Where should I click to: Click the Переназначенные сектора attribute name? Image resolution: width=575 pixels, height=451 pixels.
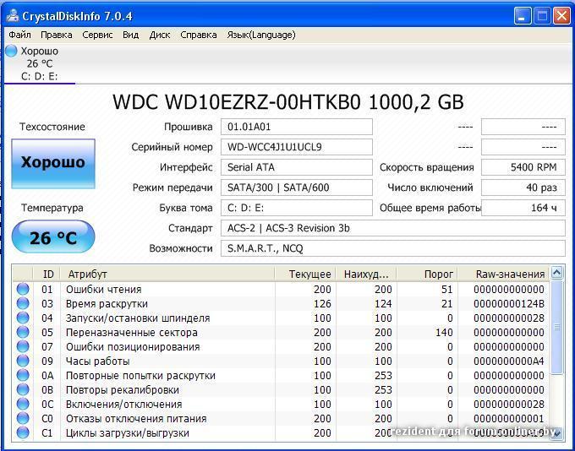coord(132,332)
